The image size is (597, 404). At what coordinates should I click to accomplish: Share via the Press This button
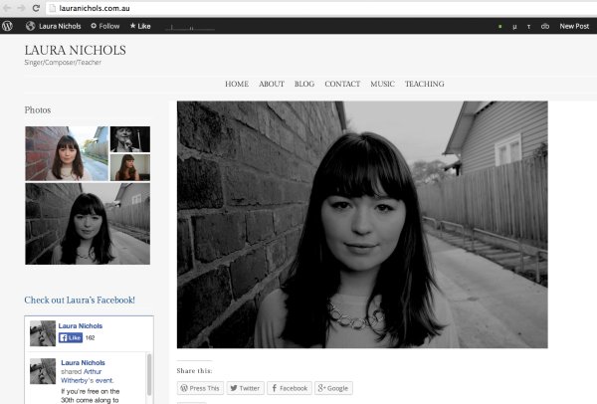pos(200,388)
